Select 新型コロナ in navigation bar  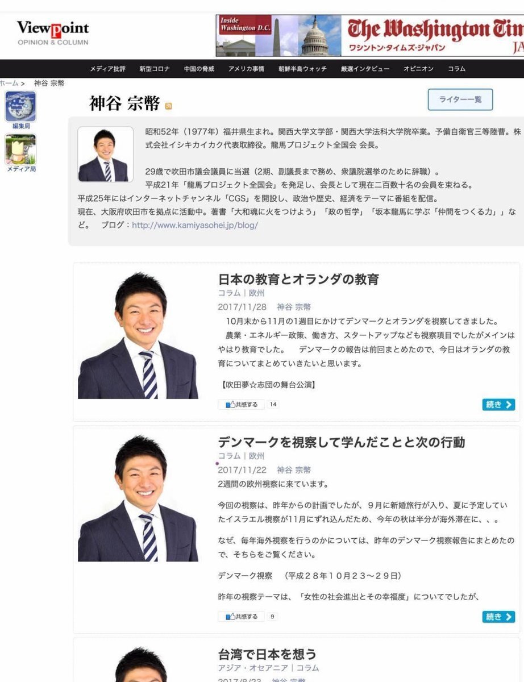(x=155, y=69)
